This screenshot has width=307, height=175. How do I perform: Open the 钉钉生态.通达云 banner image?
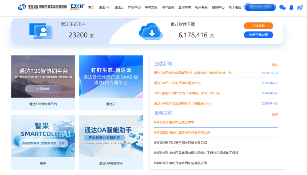pos(111,76)
